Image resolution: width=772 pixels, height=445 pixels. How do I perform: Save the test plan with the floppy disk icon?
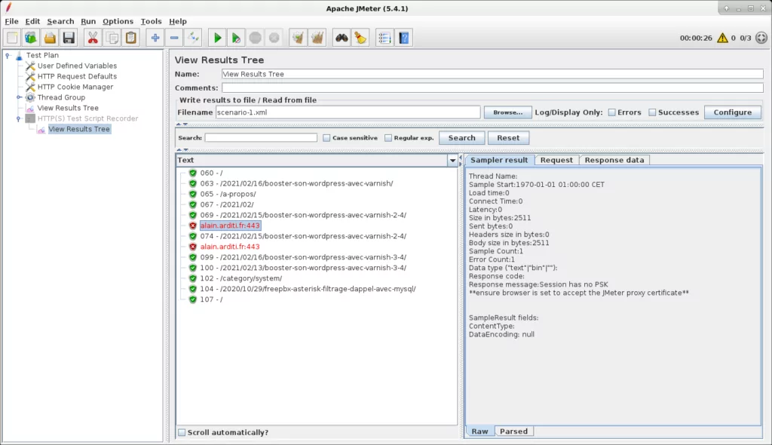click(69, 38)
